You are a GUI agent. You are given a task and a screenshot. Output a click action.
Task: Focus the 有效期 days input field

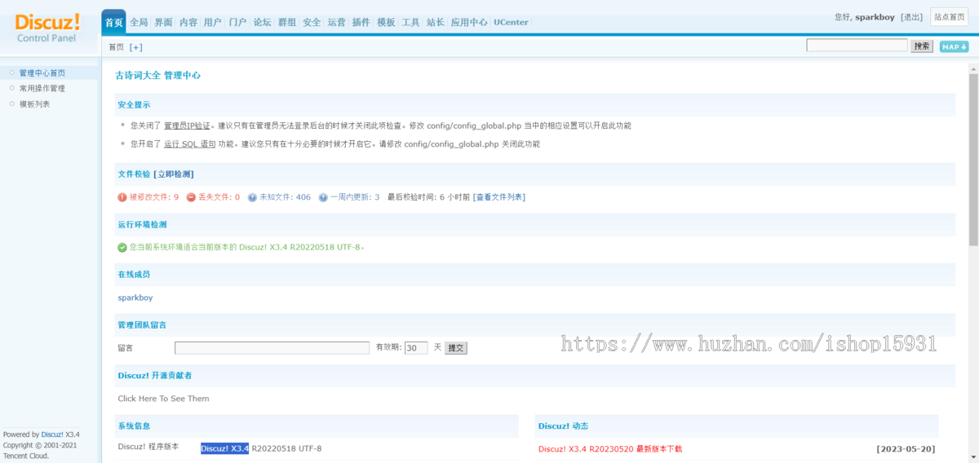tap(416, 347)
